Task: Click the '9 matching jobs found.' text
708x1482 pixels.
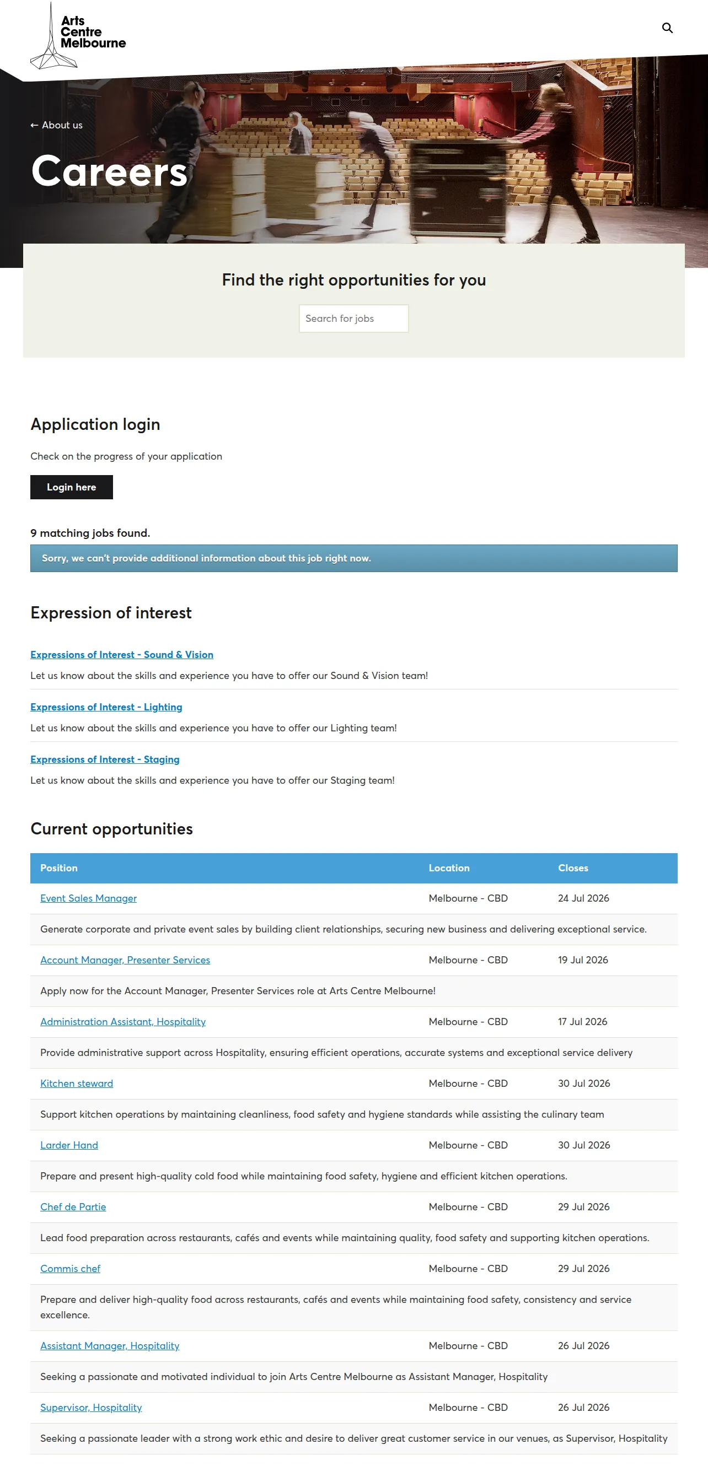Action: 90,533
